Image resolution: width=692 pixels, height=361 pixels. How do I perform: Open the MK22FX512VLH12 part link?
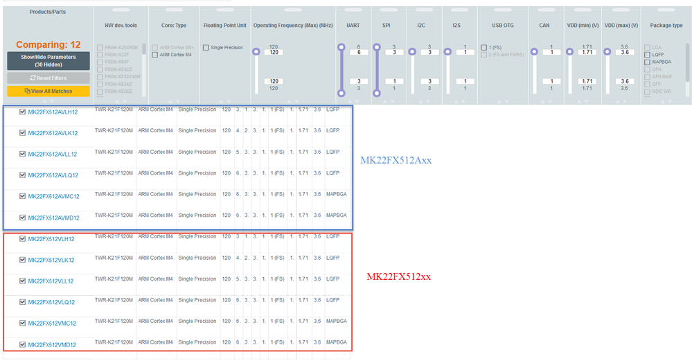51,239
